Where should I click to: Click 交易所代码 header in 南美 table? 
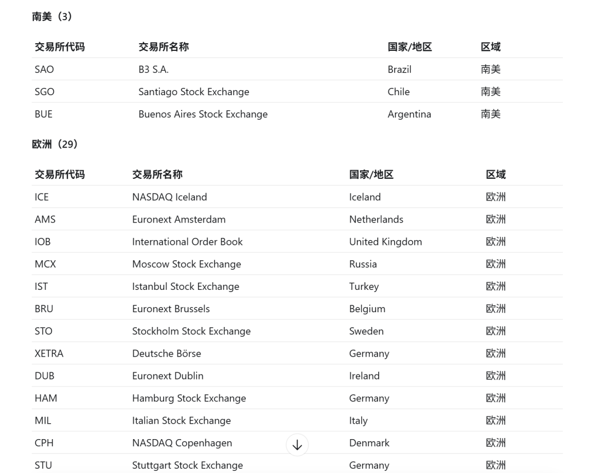click(x=60, y=47)
